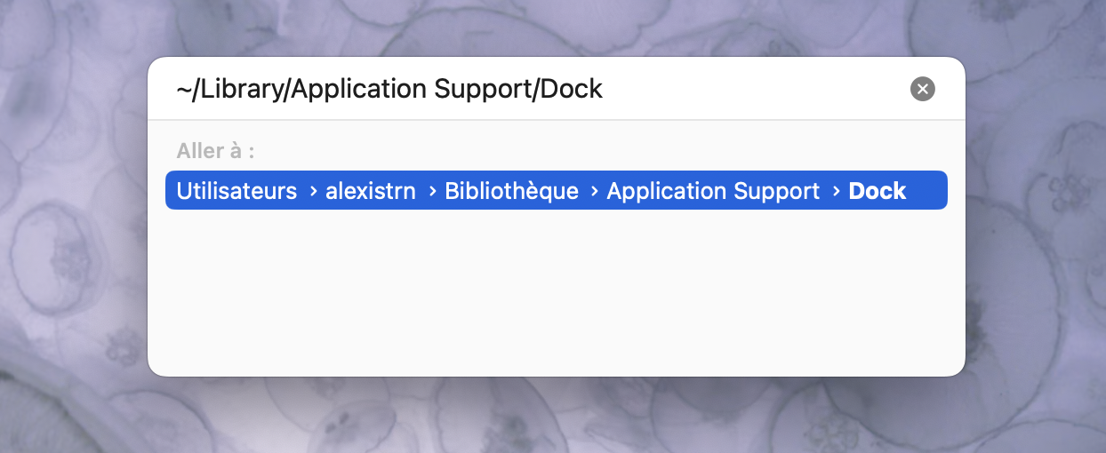Select the Dock folder in the suggested path
Image resolution: width=1106 pixels, height=453 pixels.
877,191
